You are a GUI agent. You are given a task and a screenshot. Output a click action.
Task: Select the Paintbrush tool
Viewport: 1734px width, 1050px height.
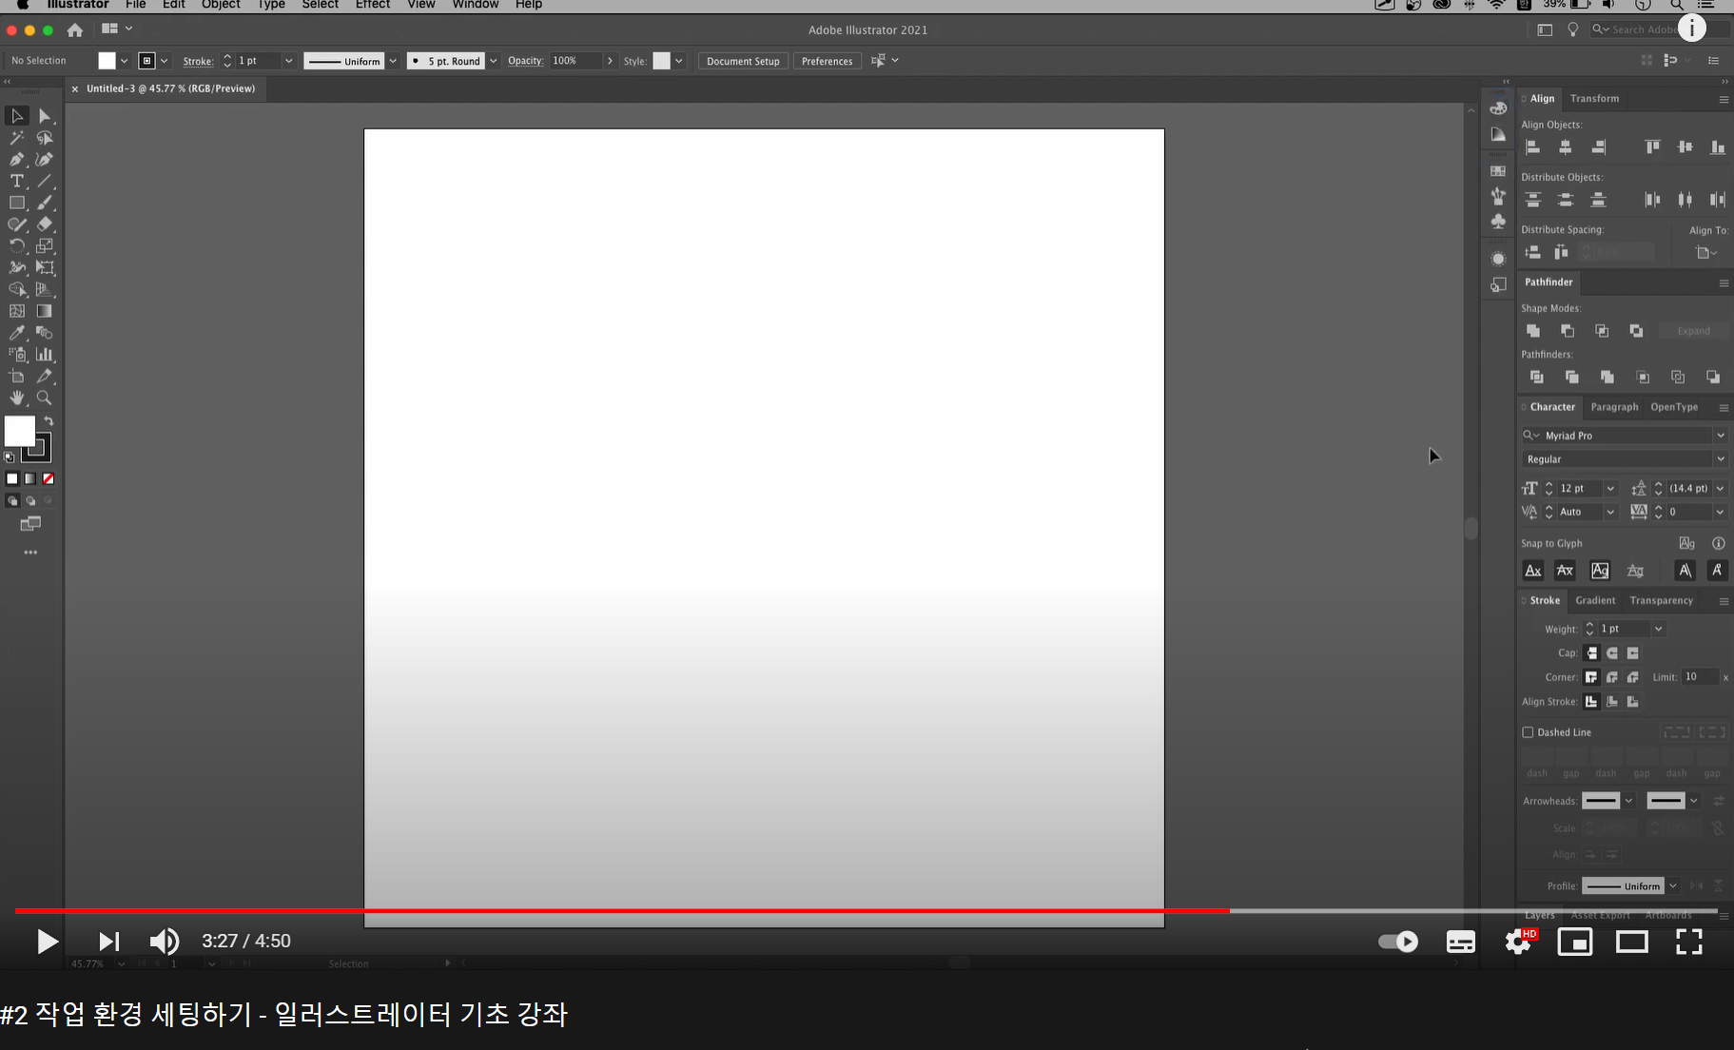(x=45, y=203)
